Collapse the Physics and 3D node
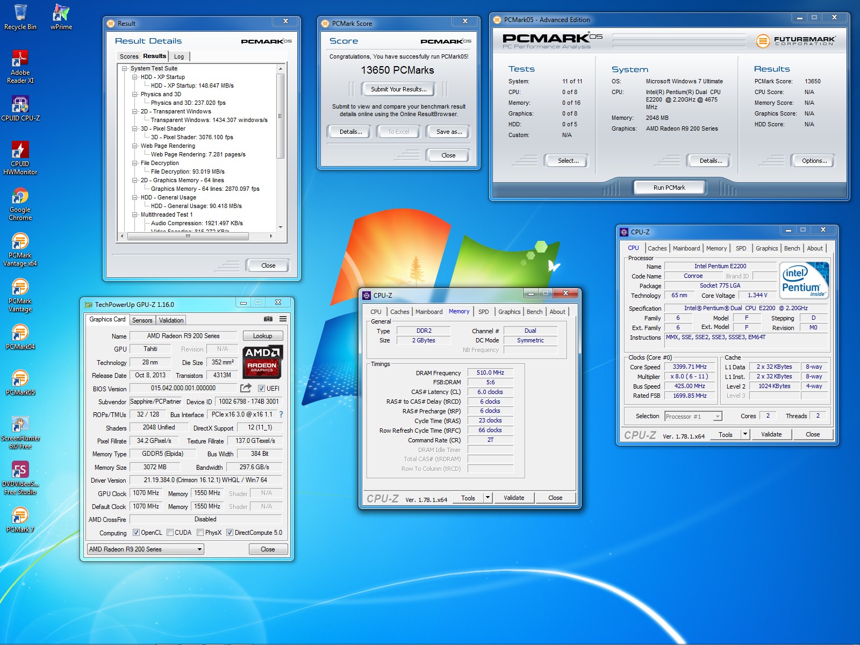860x645 pixels. click(x=135, y=94)
